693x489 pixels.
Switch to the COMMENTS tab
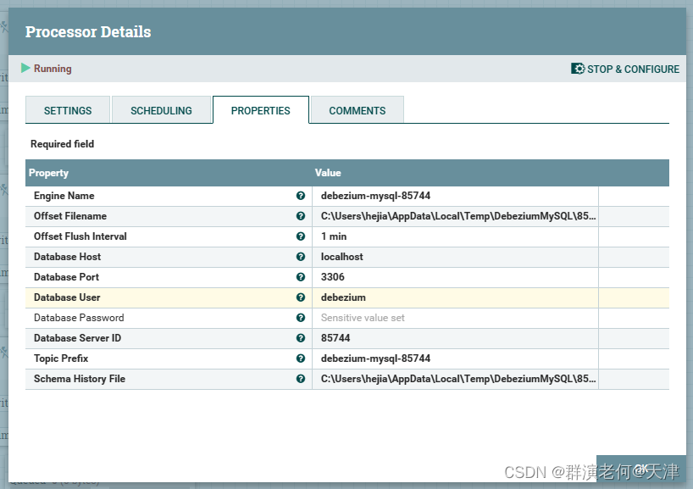pyautogui.click(x=357, y=110)
